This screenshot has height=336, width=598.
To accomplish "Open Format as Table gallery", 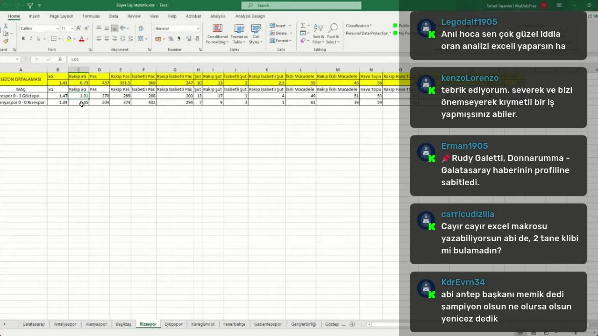I will [x=239, y=34].
